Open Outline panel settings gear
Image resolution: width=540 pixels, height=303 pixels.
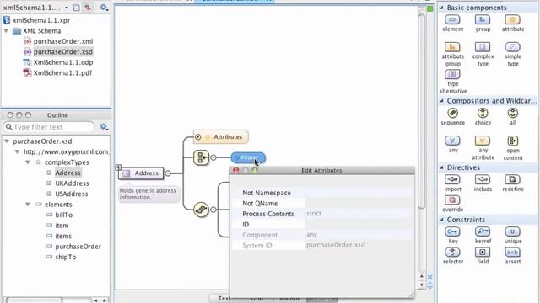[x=104, y=127]
